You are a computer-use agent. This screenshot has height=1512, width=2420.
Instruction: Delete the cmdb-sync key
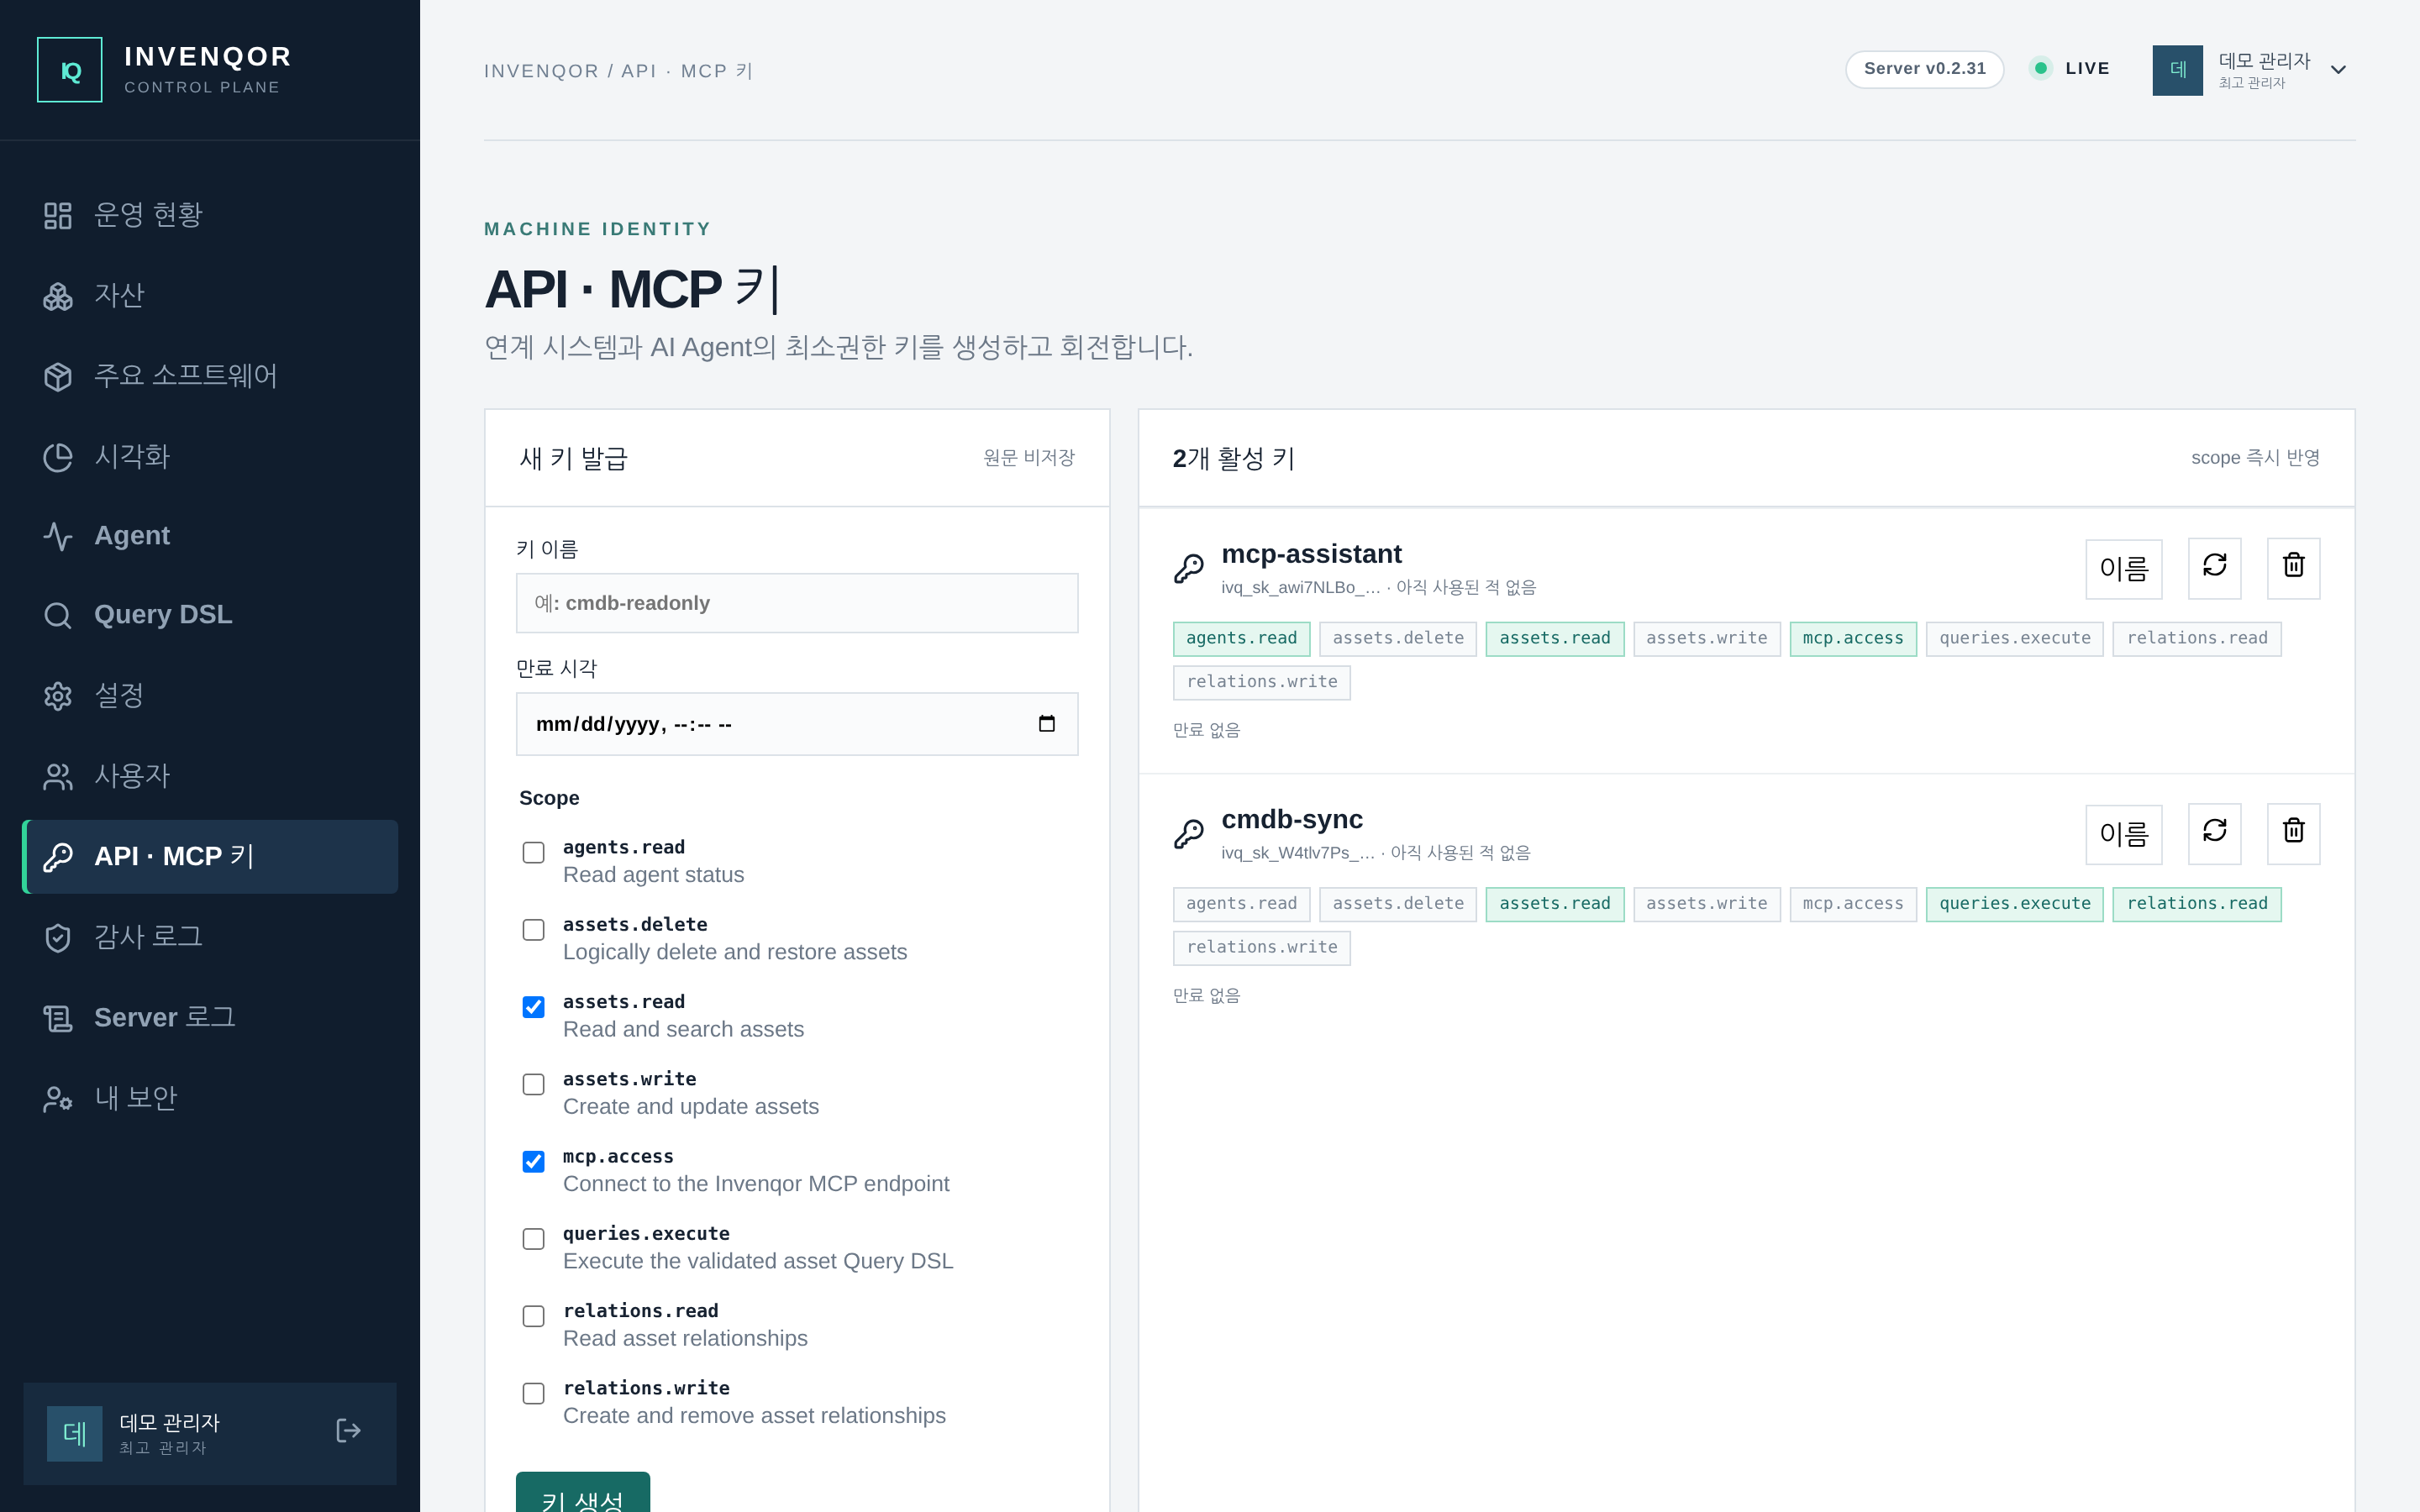(x=2293, y=834)
